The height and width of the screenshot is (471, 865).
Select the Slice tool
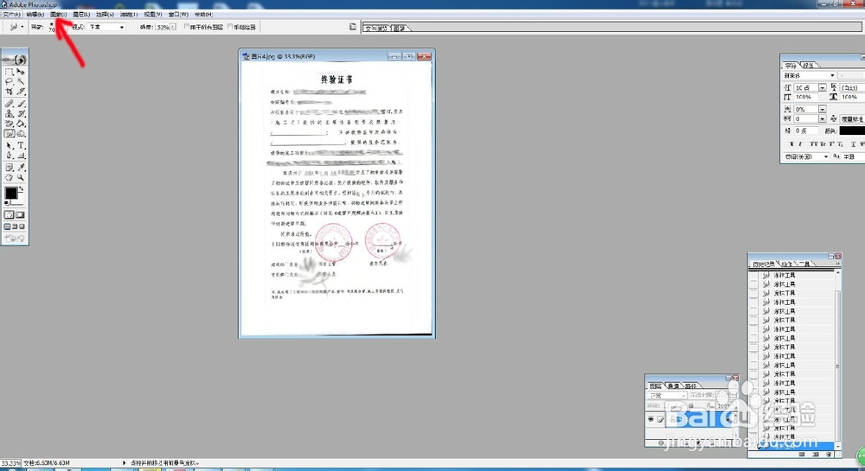21,92
